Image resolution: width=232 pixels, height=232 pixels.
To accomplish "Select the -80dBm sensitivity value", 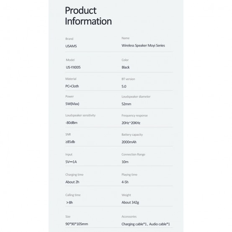I will 71,123.
